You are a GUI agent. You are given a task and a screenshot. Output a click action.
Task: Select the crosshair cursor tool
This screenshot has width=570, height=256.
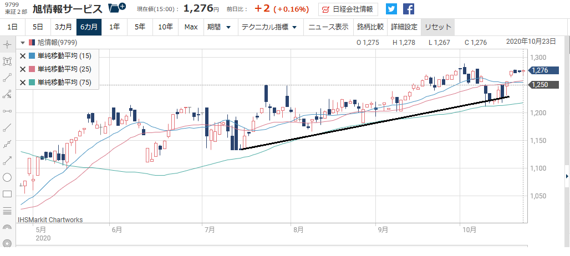7,45
